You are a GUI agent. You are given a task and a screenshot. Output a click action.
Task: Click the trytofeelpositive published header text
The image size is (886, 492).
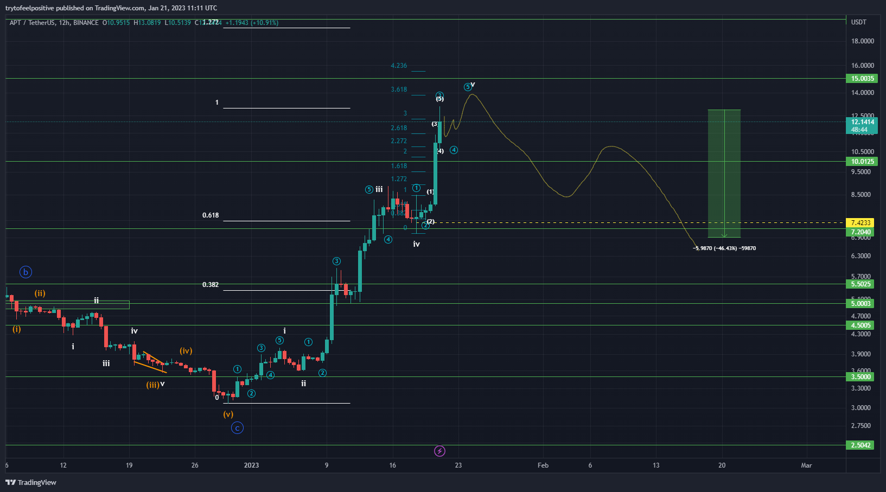111,8
